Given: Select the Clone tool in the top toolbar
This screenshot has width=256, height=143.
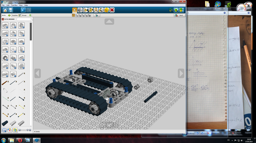Looking at the screenshot, I should point(80,10).
